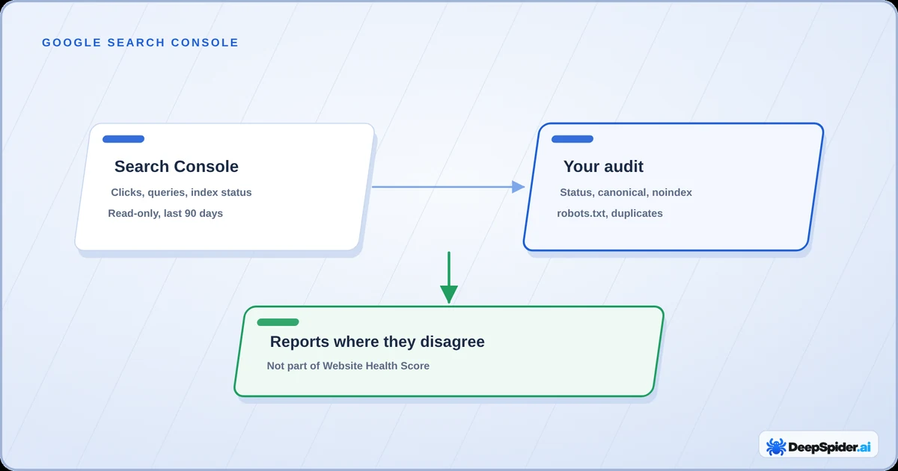898x471 pixels.
Task: Click the 'Clicks, queries, index status' line
Action: click(181, 193)
